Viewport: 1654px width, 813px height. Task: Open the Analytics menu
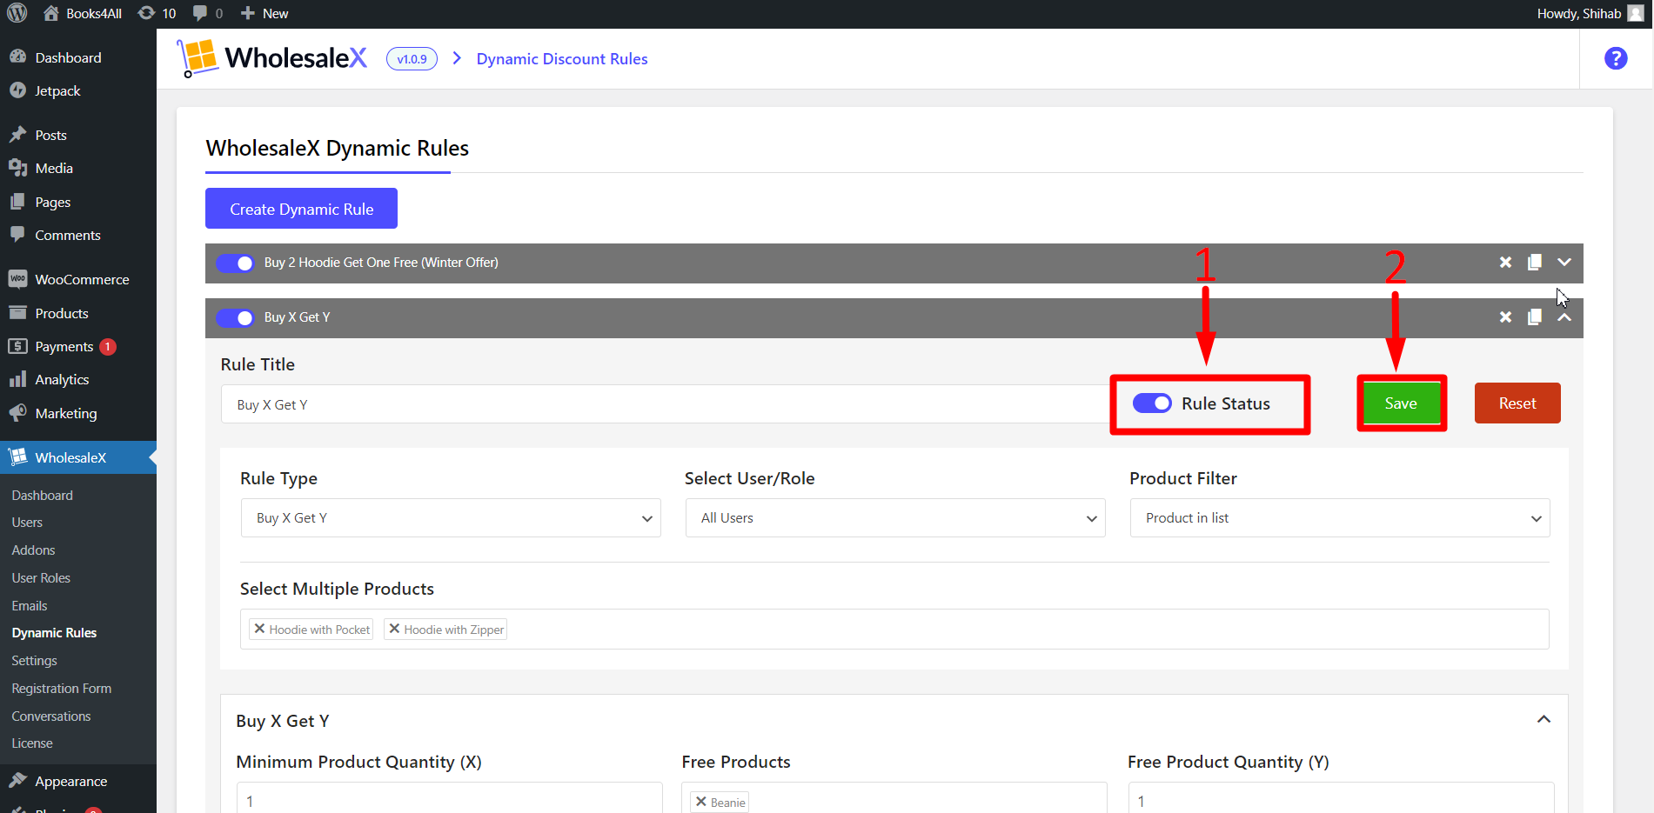[x=62, y=379]
